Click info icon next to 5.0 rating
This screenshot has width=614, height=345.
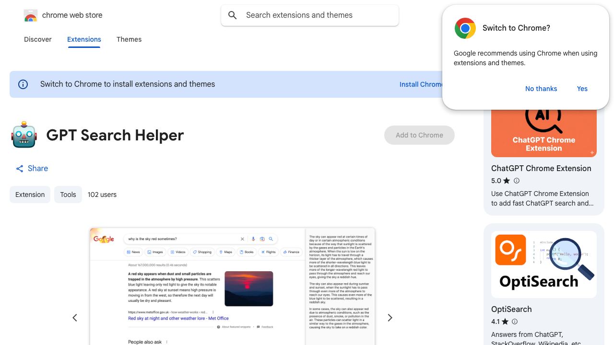coord(517,181)
